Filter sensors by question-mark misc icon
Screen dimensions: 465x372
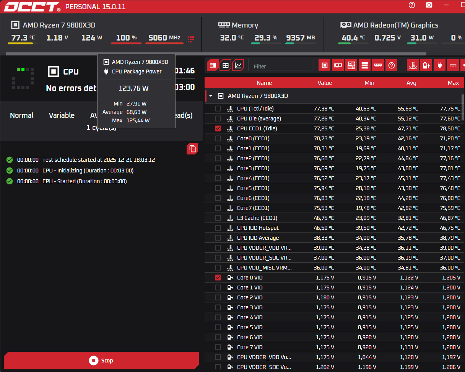point(392,65)
